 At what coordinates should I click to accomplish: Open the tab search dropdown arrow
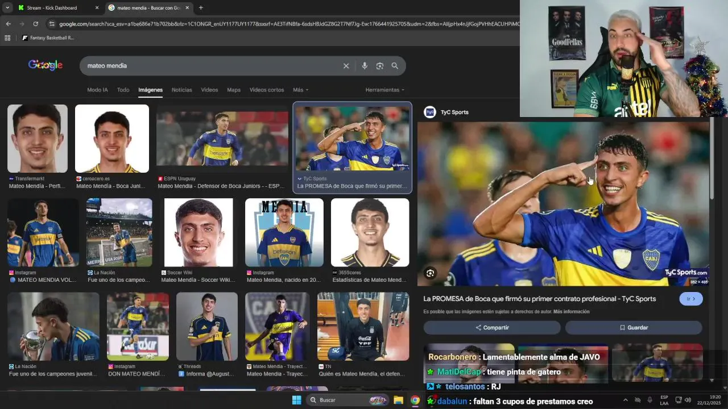tap(7, 8)
